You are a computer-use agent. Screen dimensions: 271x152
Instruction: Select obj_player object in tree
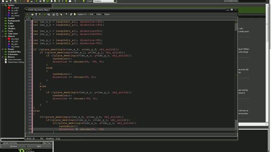click(x=15, y=39)
